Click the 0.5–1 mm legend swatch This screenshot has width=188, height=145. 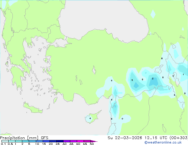tap(12, 141)
